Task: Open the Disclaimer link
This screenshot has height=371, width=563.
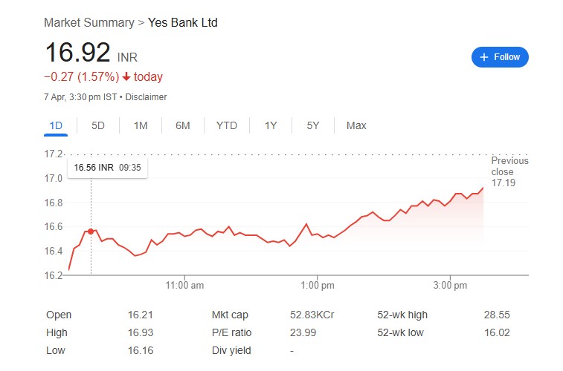Action: (x=146, y=97)
